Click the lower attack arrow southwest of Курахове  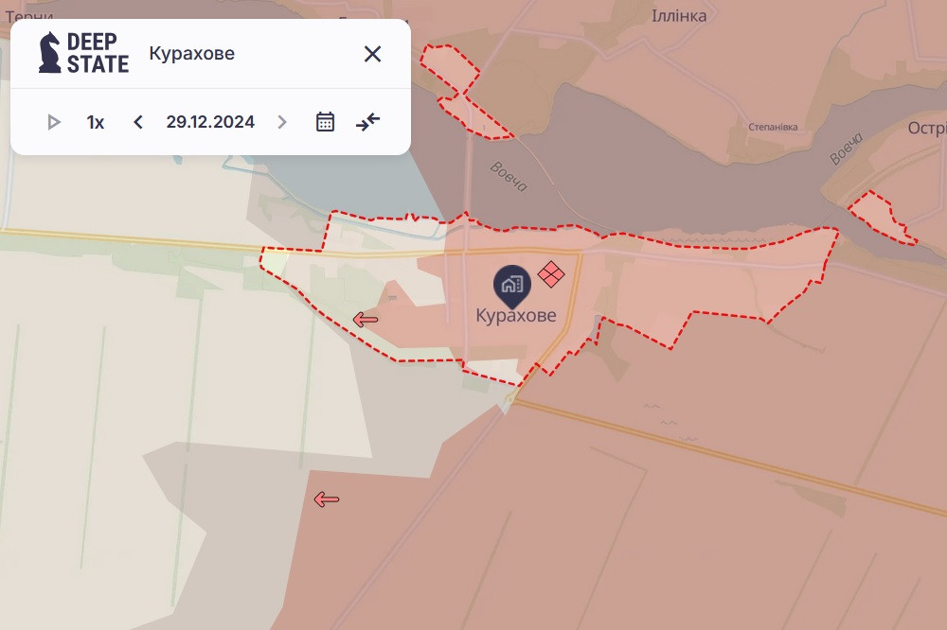[327, 499]
